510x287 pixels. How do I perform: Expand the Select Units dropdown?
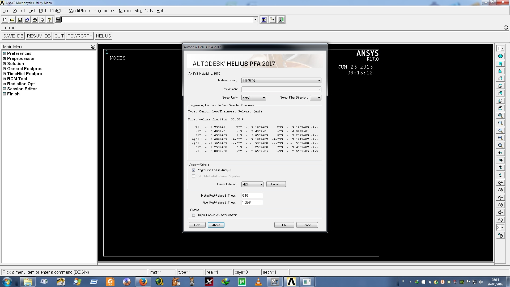[x=263, y=98]
